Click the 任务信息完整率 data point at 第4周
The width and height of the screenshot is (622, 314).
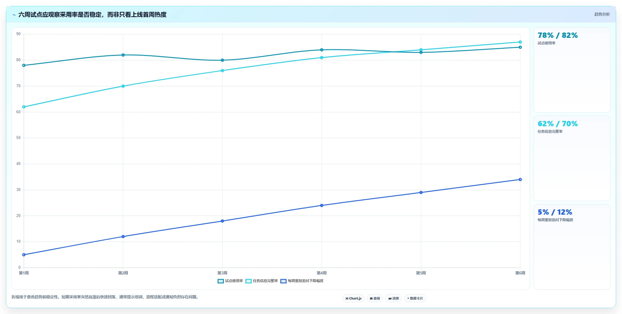point(322,58)
